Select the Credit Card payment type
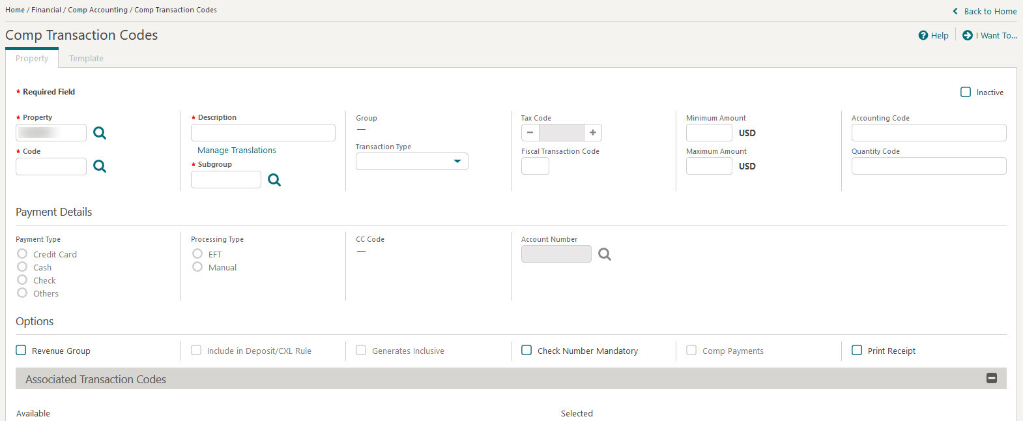Screen dimensions: 1023x421 (22, 254)
